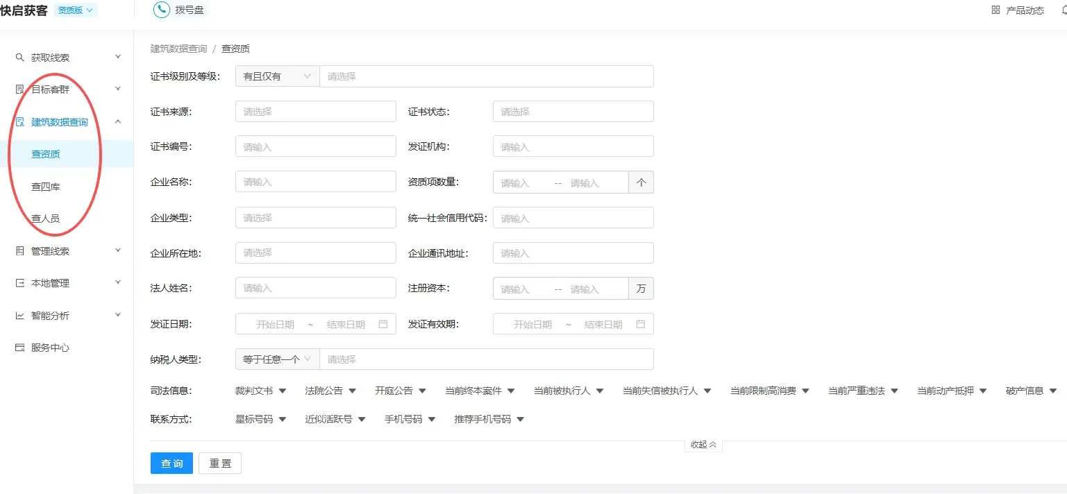
Task: Open the 当前被执行人 filter dropdown
Action: (569, 391)
